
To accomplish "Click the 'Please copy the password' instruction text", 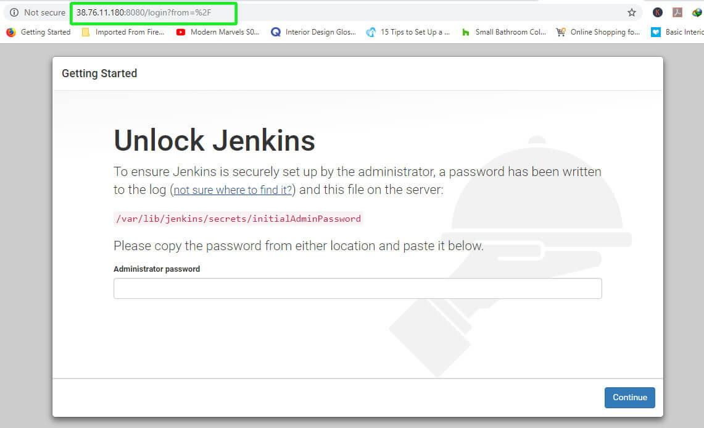I will [x=299, y=246].
